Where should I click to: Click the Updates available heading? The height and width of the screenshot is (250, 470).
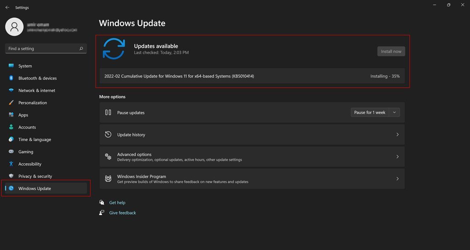coord(156,46)
